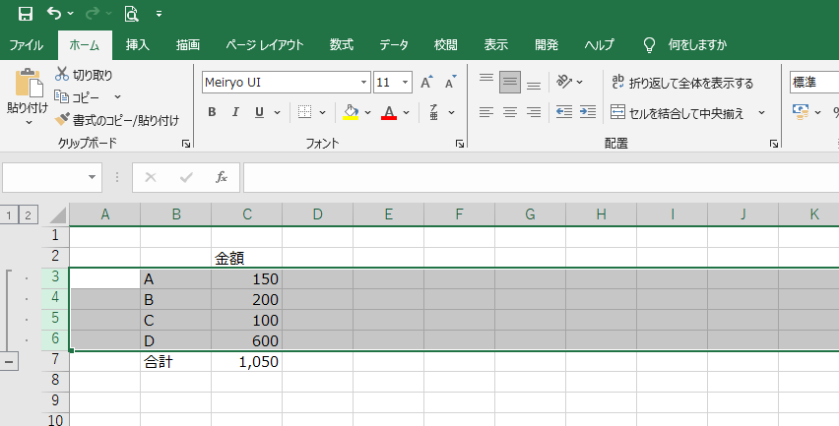The width and height of the screenshot is (839, 426).
Task: Collapse the row group with minus button
Action: [10, 361]
